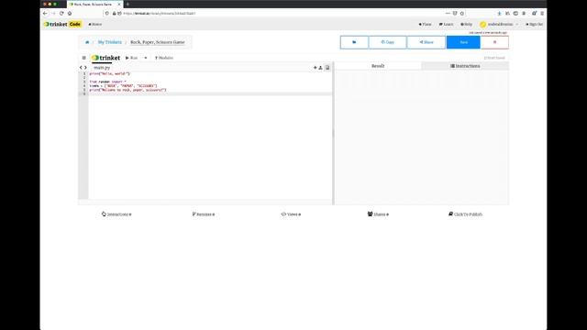Click the Sign Out link
587x330 pixels.
534,25
